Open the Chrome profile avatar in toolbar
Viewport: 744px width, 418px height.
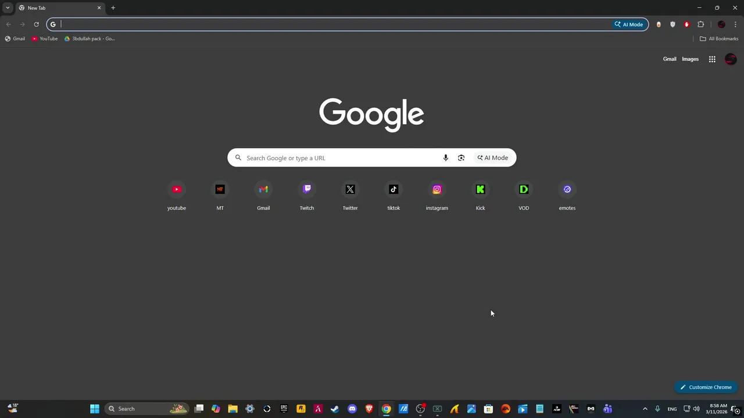[721, 24]
